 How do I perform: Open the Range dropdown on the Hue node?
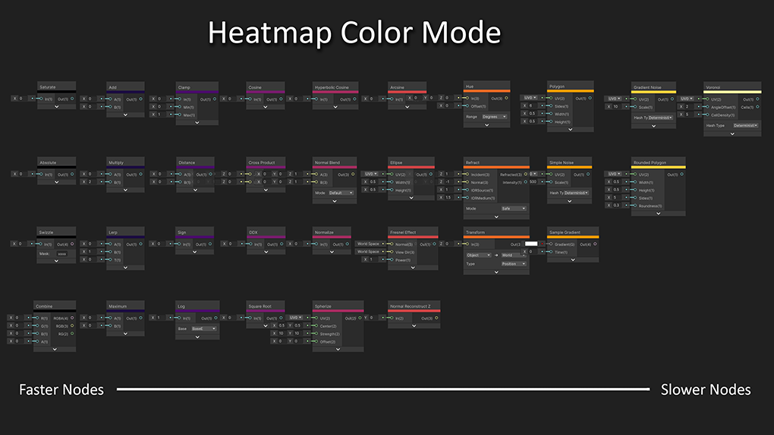[494, 117]
